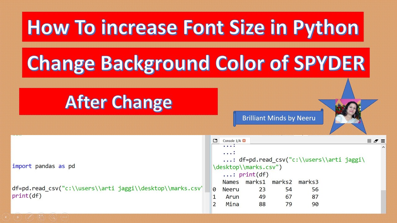Image resolution: width=397 pixels, height=223 pixels.
Task: Click Arun's marks2 value 67
Action: (288, 197)
